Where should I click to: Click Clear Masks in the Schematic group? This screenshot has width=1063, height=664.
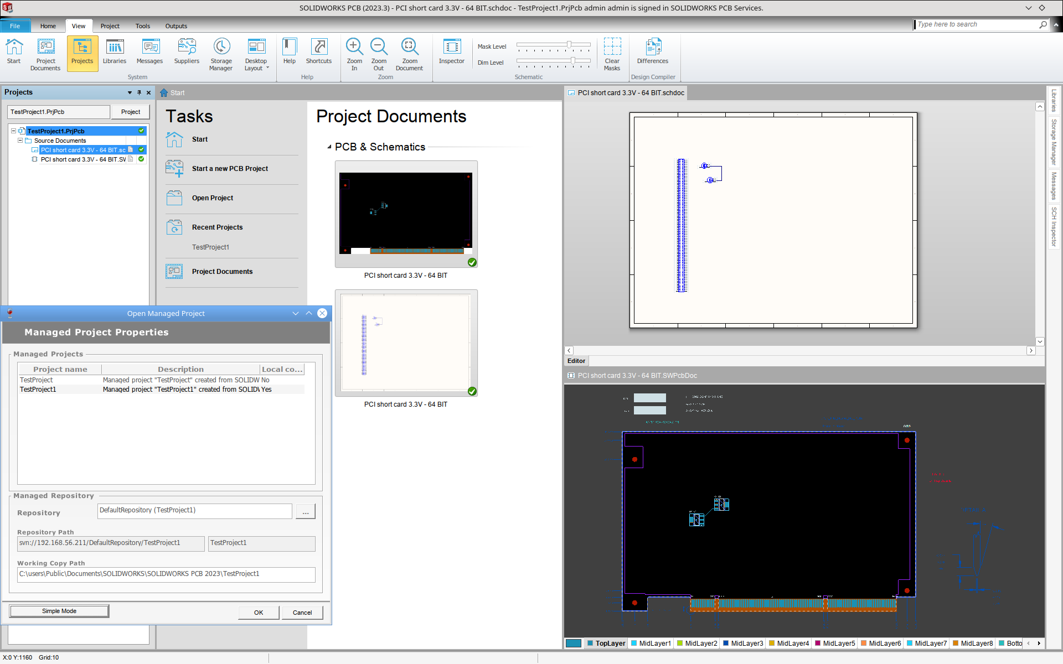pyautogui.click(x=612, y=53)
